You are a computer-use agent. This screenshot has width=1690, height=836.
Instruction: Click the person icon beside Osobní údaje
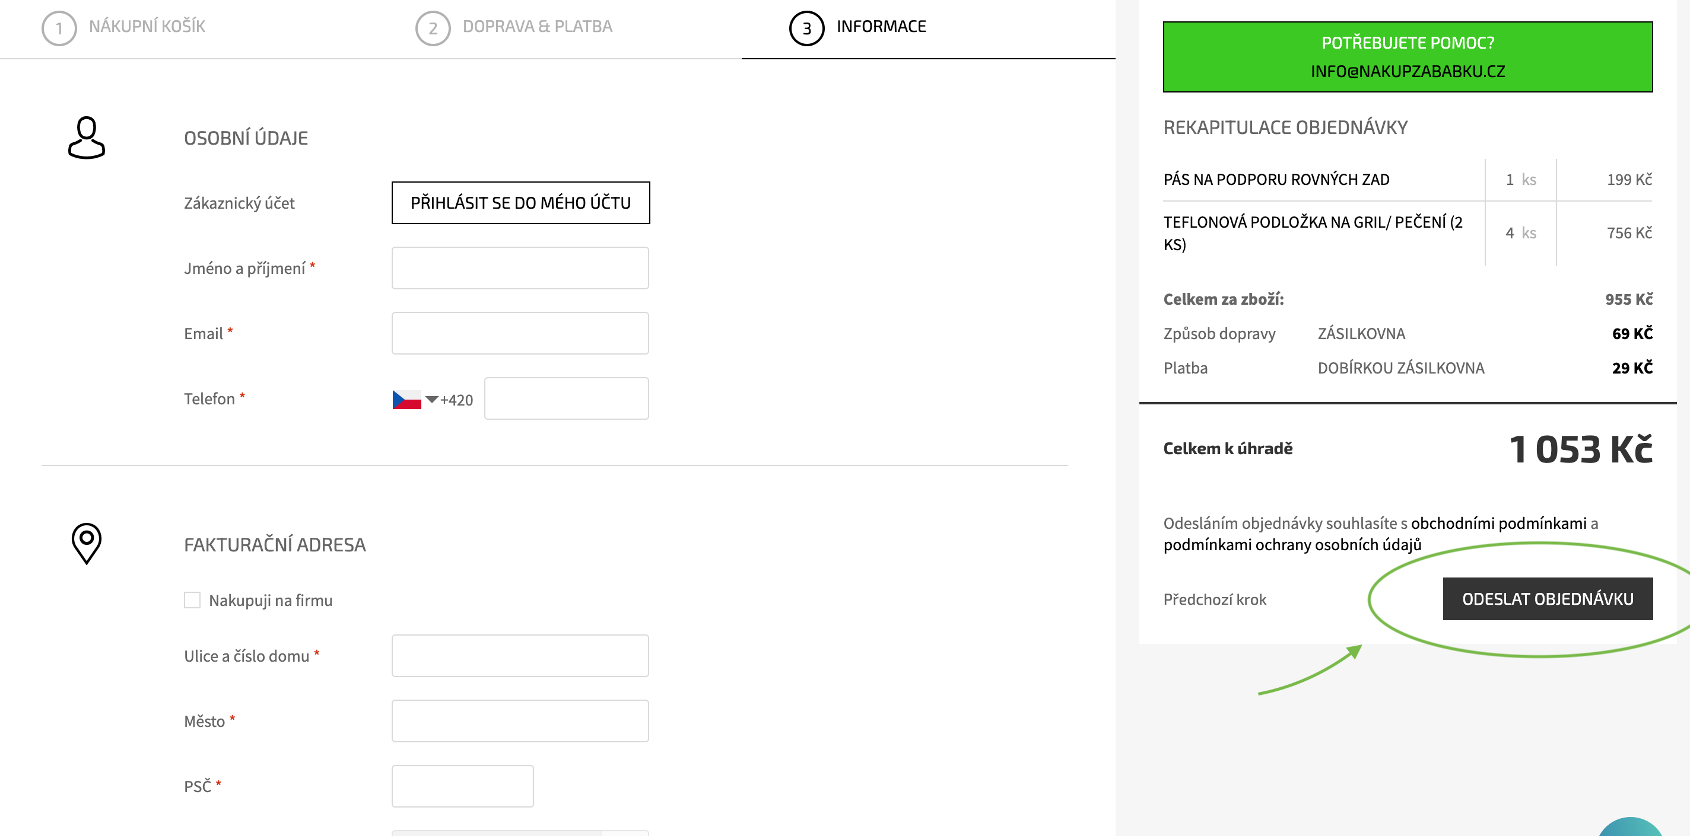click(x=87, y=138)
